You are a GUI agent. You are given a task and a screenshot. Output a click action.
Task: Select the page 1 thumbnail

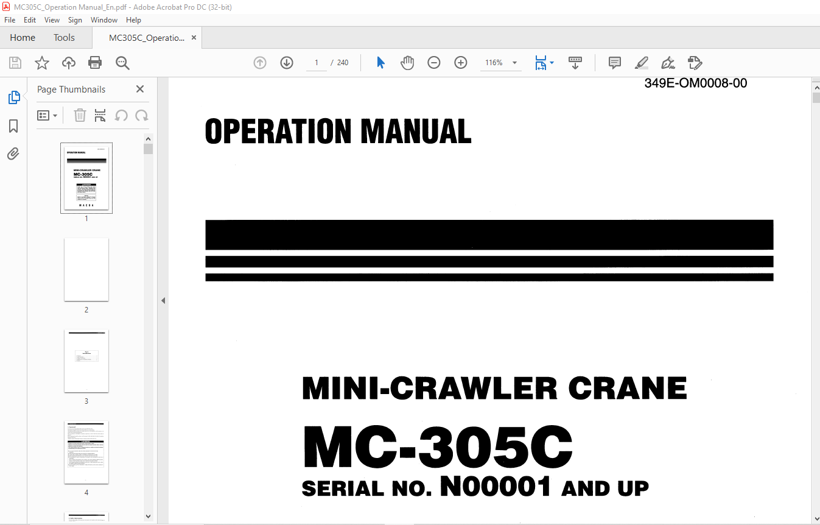(86, 178)
